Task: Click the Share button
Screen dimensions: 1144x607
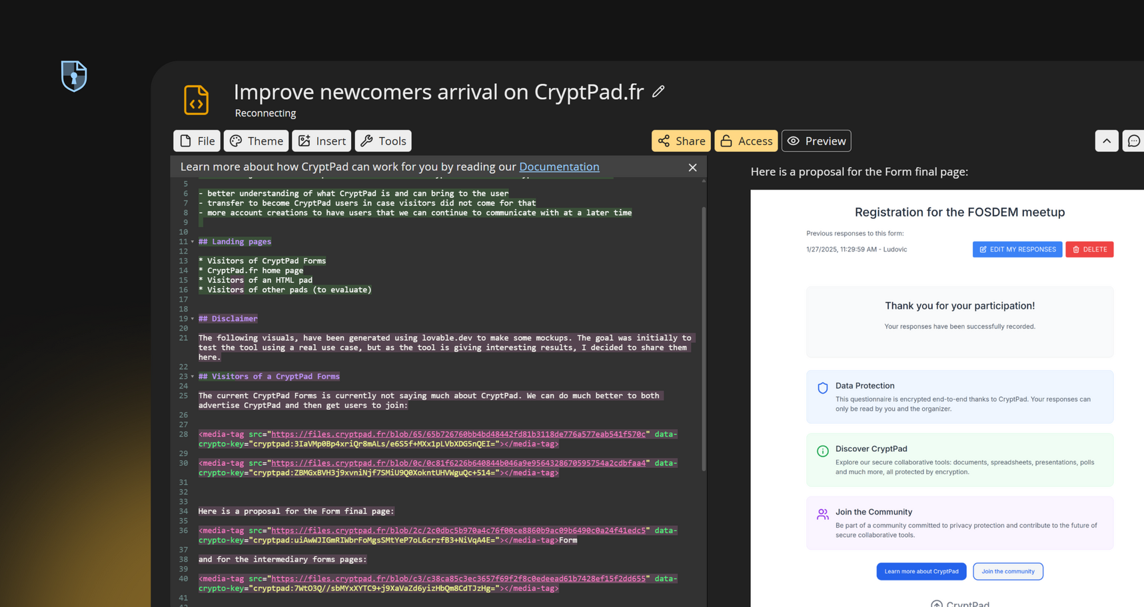Action: pos(681,141)
